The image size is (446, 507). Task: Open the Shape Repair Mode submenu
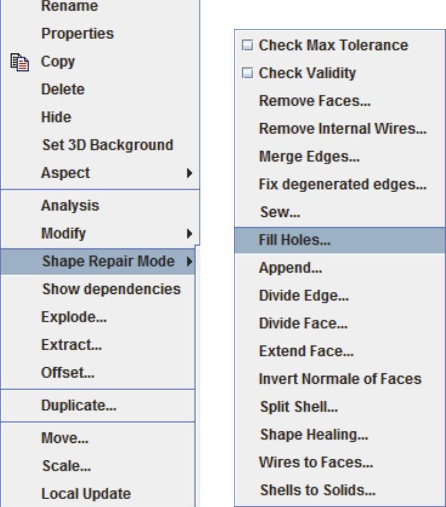[108, 261]
